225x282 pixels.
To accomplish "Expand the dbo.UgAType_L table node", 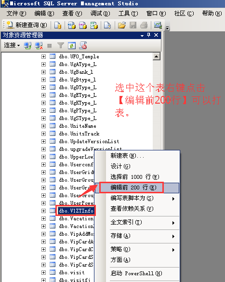I will point(43,65).
